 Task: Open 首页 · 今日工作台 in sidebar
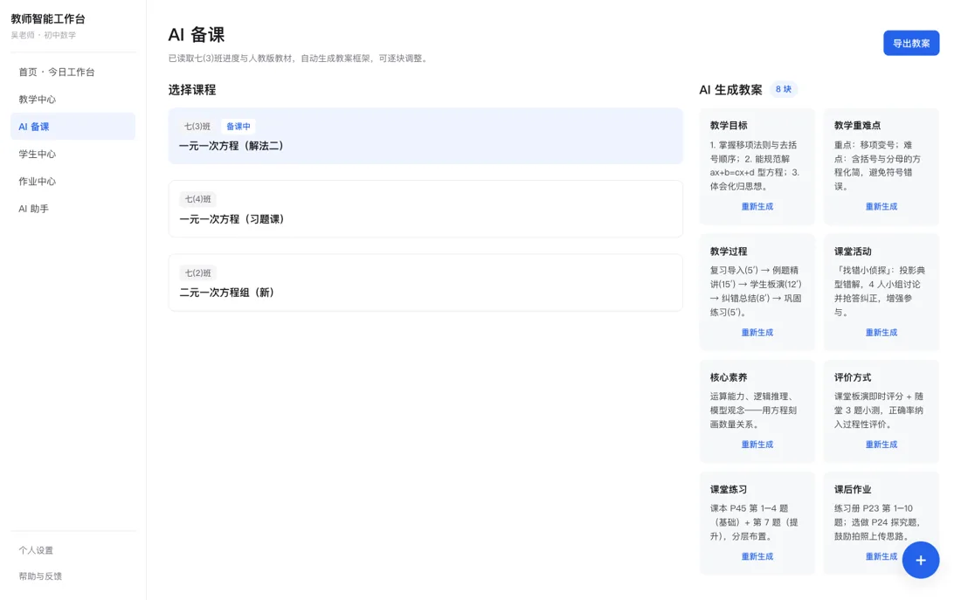[x=73, y=72]
